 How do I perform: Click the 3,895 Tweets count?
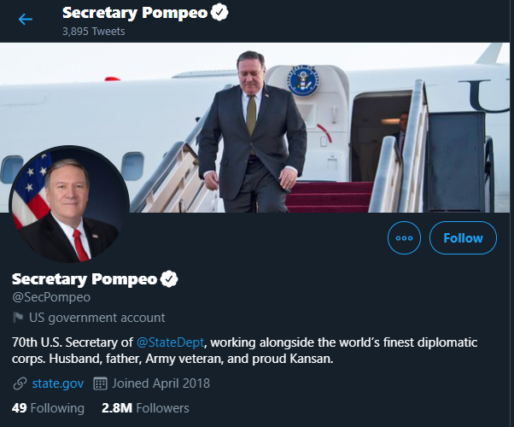click(93, 32)
